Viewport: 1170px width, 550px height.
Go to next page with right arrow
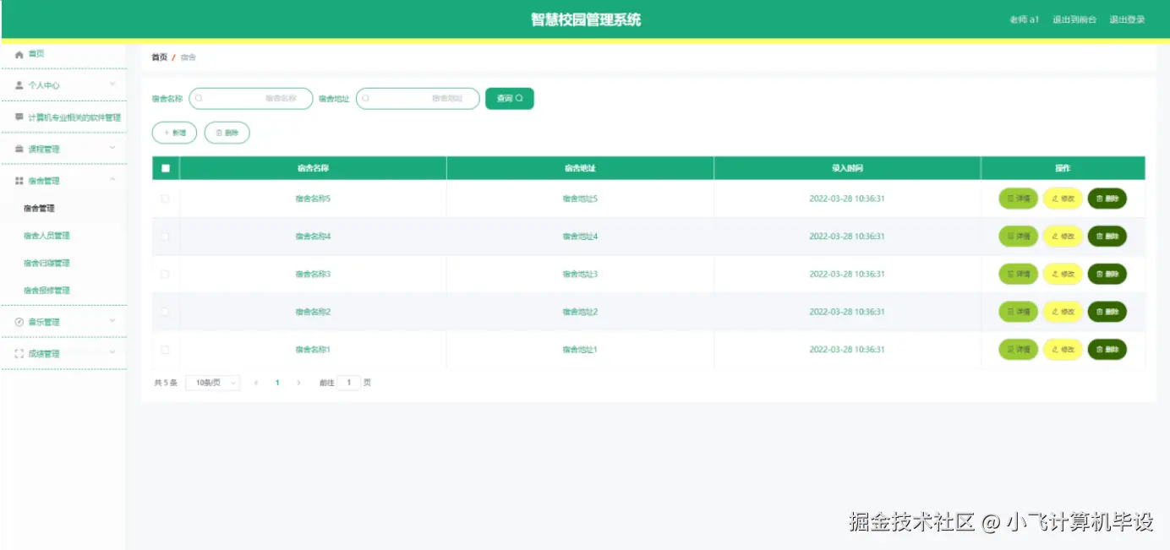click(298, 383)
